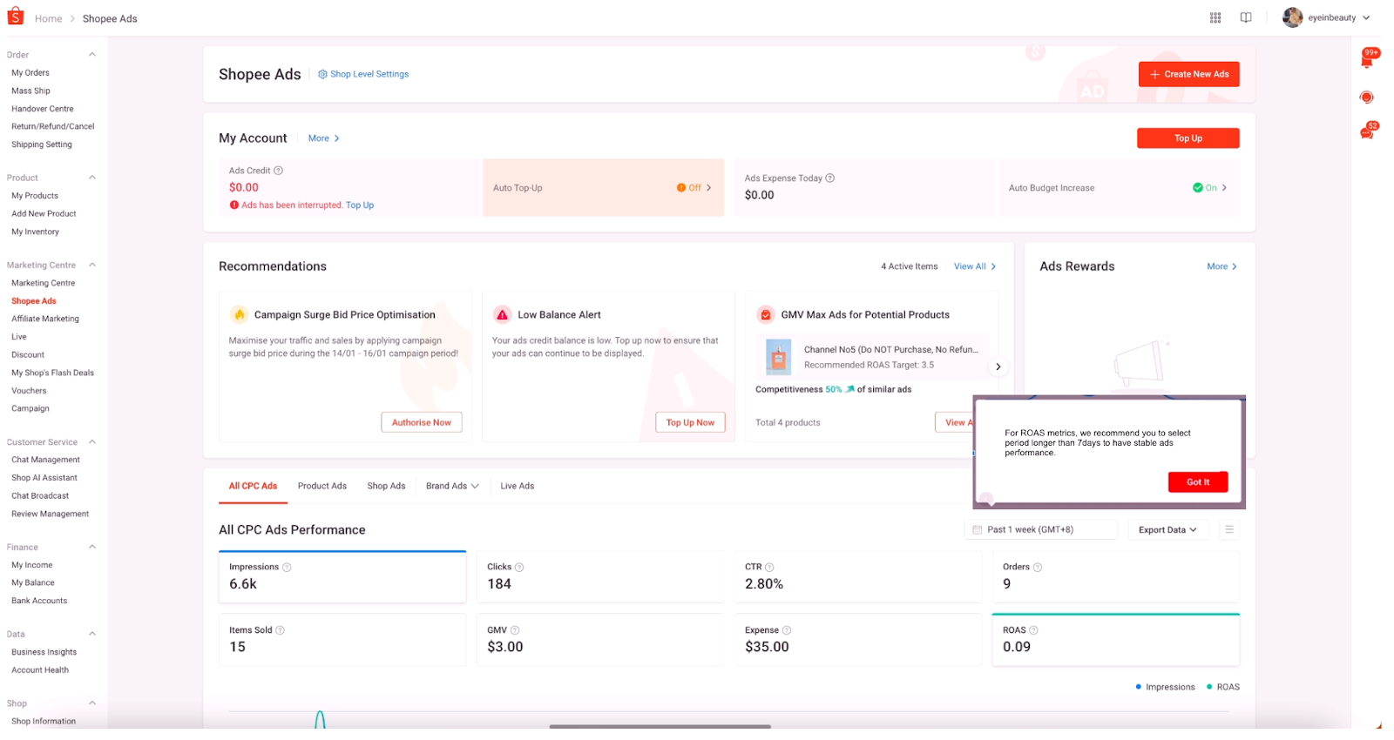Collapse Customer Service sidebar section
Image resolution: width=1394 pixels, height=740 pixels.
click(92, 441)
